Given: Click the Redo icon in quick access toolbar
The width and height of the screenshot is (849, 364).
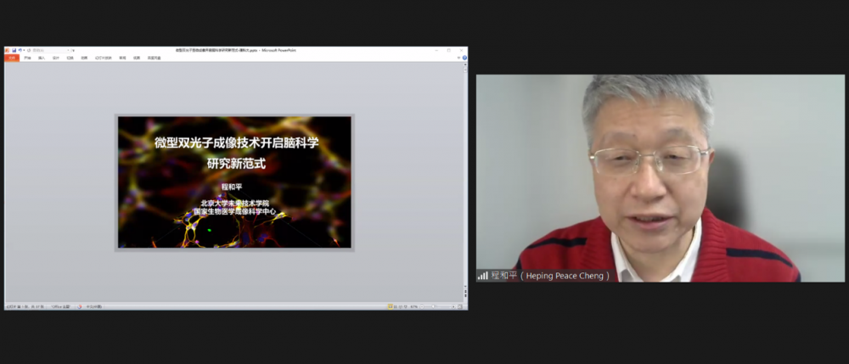Looking at the screenshot, I should [30, 50].
